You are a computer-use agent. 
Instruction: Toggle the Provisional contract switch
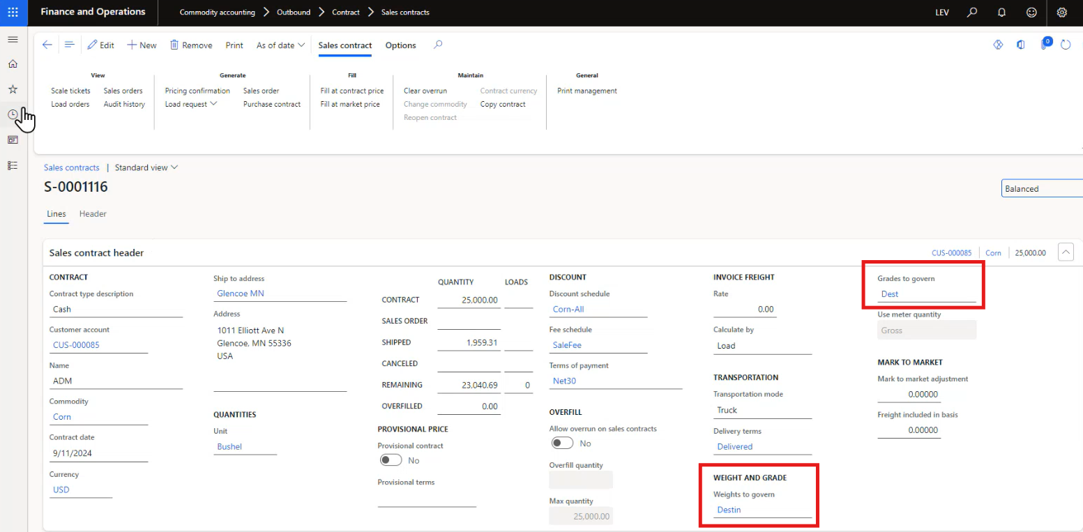coord(391,460)
